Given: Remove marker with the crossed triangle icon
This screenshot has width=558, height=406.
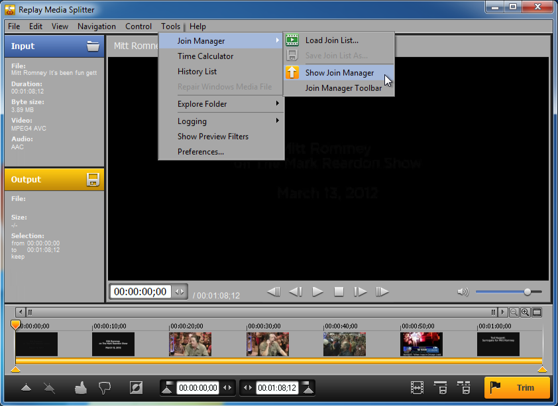Looking at the screenshot, I should point(50,387).
